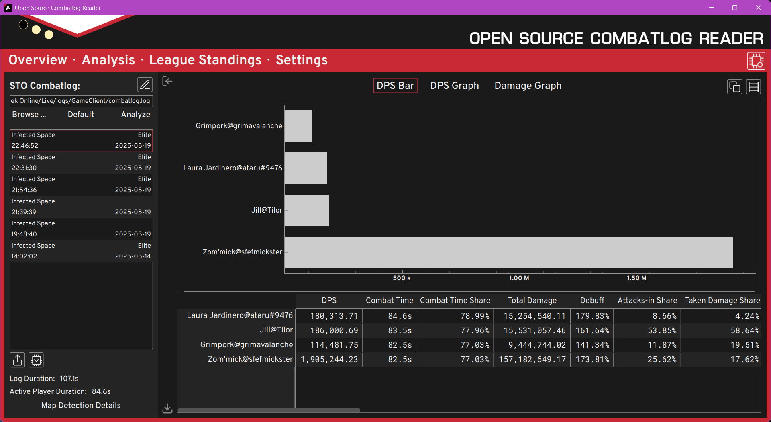Collapse the left sidebar with arrow icon

pos(167,82)
